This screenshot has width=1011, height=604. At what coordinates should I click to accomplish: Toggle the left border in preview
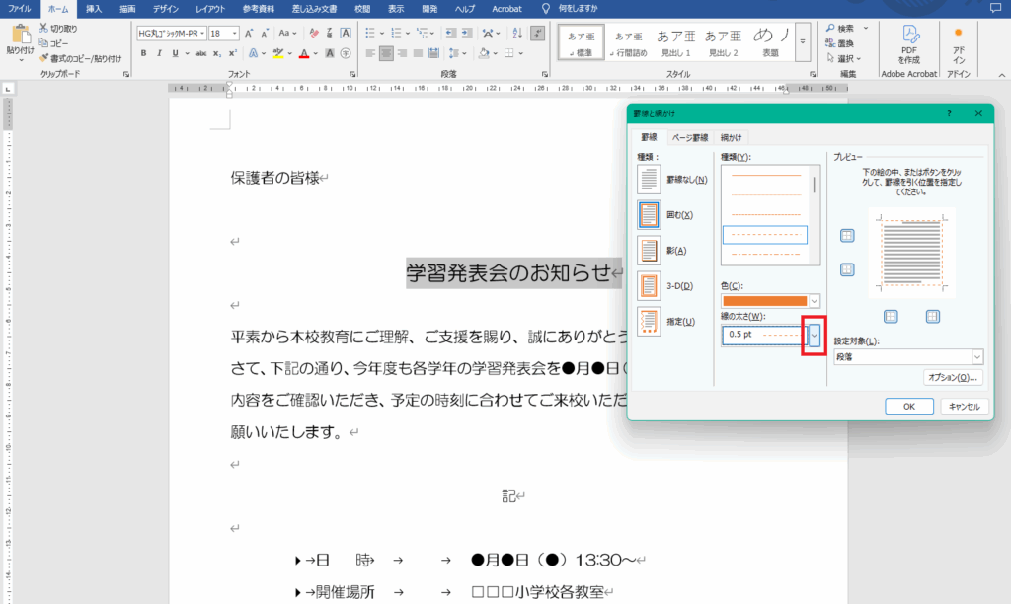891,316
